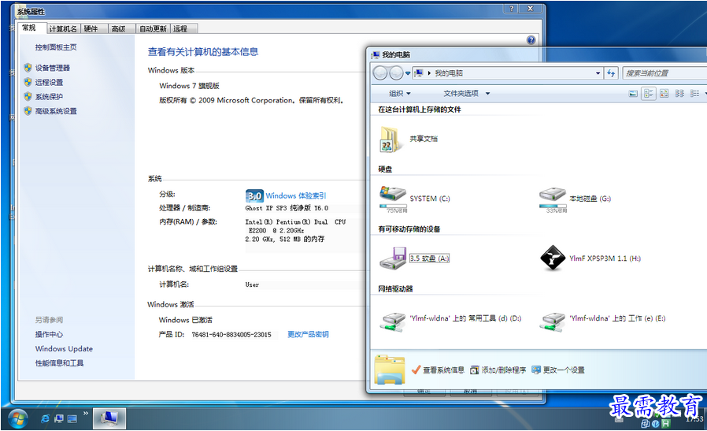This screenshot has width=707, height=431.
Task: Open 更改一个设置
Action: (558, 370)
